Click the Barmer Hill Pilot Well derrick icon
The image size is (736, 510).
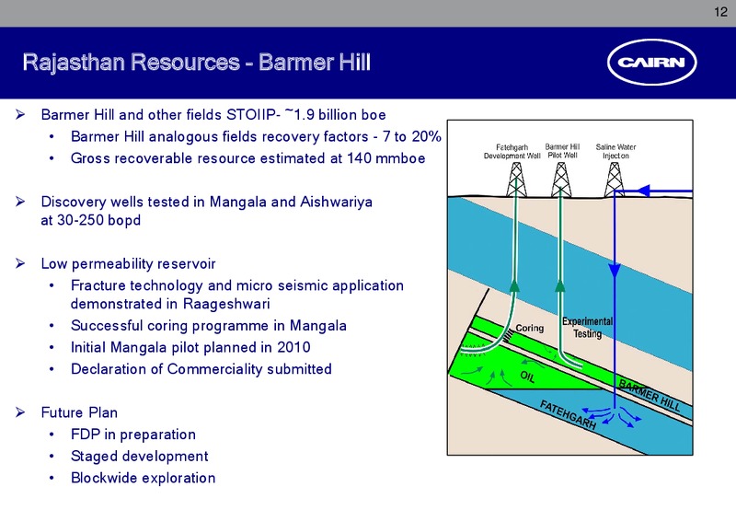pos(561,180)
